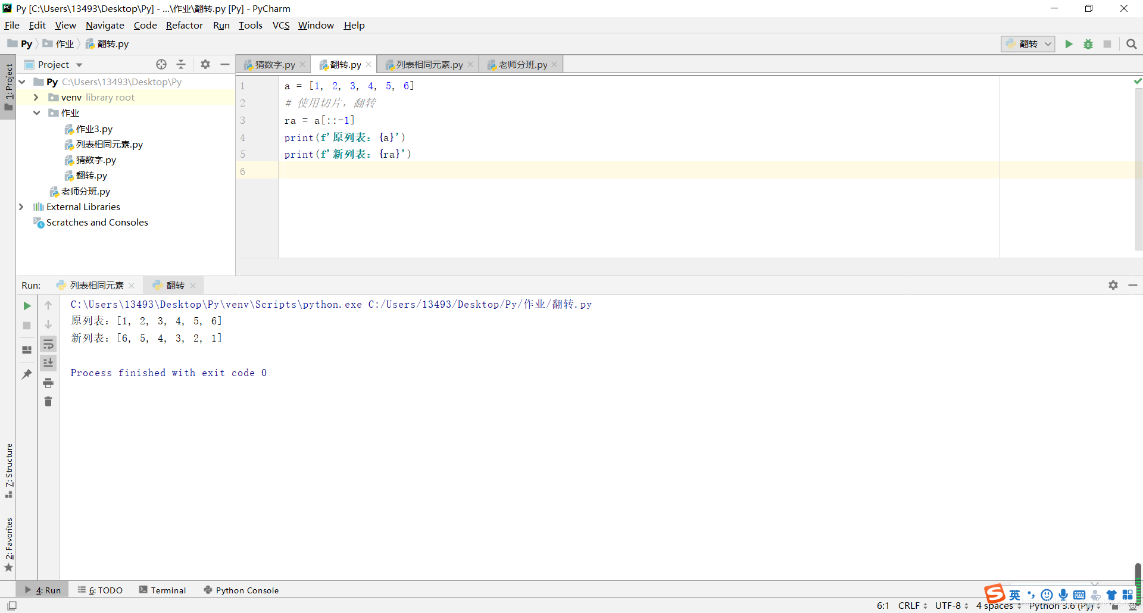Start debugging with the bug icon
This screenshot has width=1143, height=613.
pyautogui.click(x=1088, y=44)
